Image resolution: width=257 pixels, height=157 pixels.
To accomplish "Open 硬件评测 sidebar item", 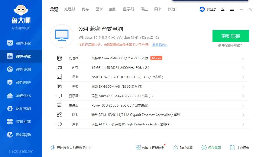I will click(21, 69).
